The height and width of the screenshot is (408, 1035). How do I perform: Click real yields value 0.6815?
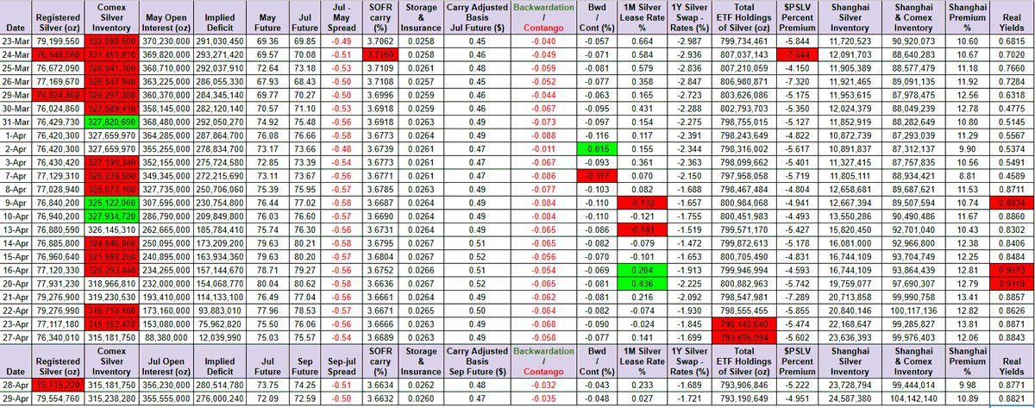coord(1009,41)
